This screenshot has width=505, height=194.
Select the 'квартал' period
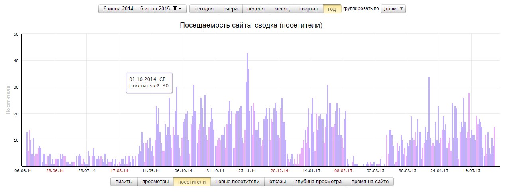tap(309, 9)
